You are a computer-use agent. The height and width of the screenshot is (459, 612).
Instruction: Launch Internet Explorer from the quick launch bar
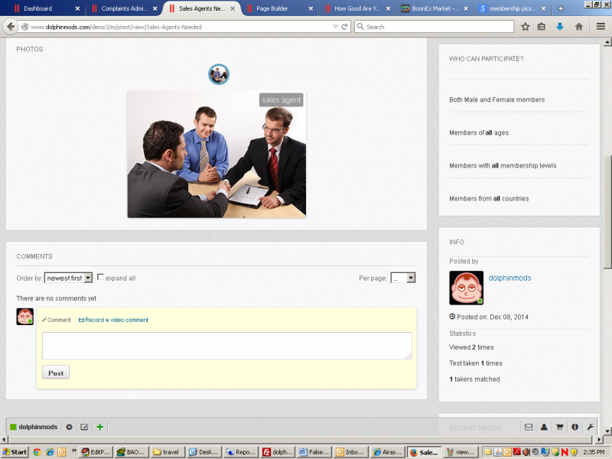point(50,452)
